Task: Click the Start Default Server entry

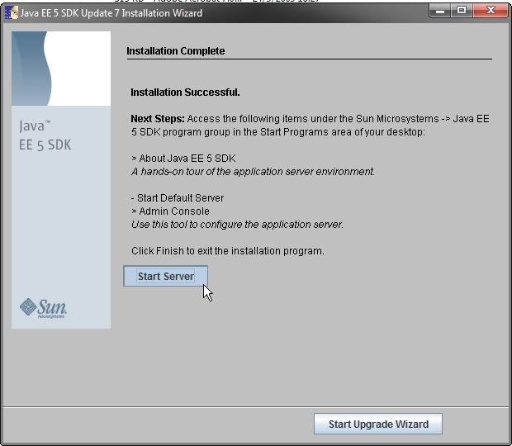Action: 178,198
